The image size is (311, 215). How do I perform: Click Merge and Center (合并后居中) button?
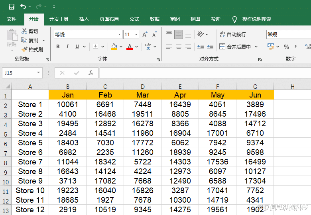pyautogui.click(x=235, y=47)
